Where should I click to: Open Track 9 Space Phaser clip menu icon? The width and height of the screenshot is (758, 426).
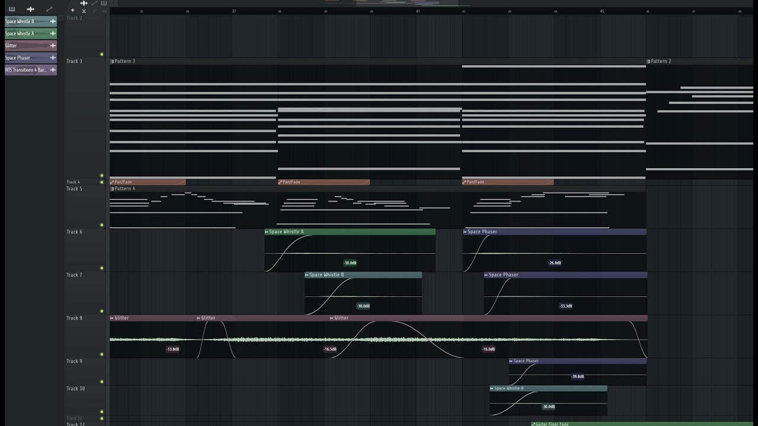(511, 361)
